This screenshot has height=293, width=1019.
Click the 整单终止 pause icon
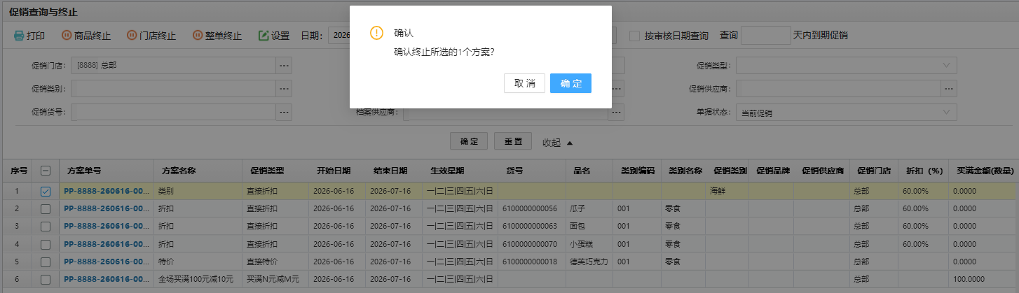[x=197, y=36]
